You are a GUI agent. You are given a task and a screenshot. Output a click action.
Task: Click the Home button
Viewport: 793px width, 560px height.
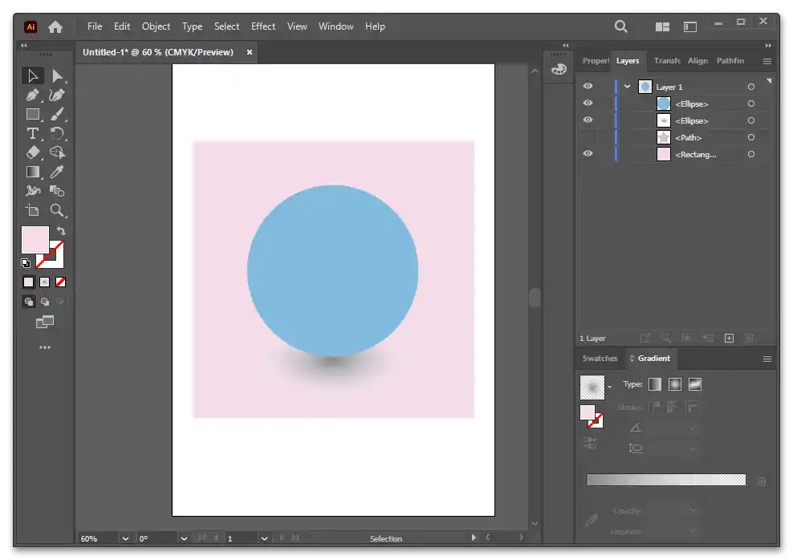coord(55,26)
